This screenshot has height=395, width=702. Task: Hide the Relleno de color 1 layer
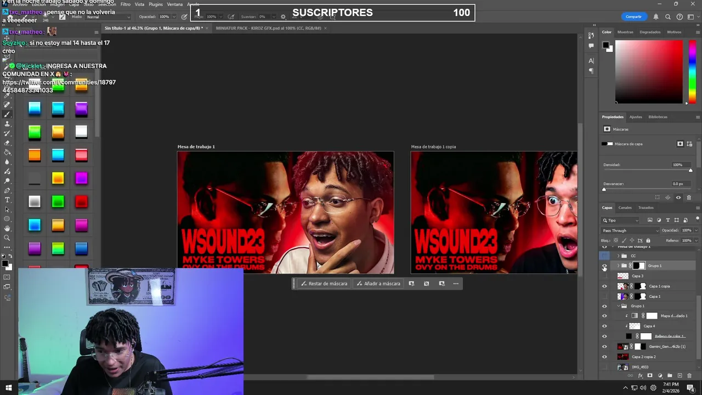604,336
